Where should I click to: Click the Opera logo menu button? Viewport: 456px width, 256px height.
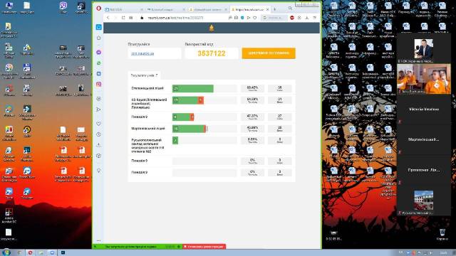coord(98,9)
